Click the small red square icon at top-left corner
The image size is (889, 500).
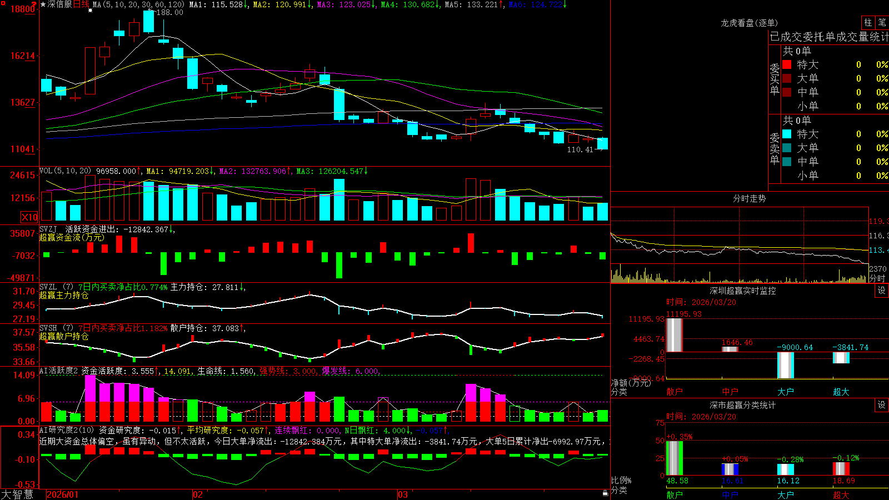click(x=3, y=3)
